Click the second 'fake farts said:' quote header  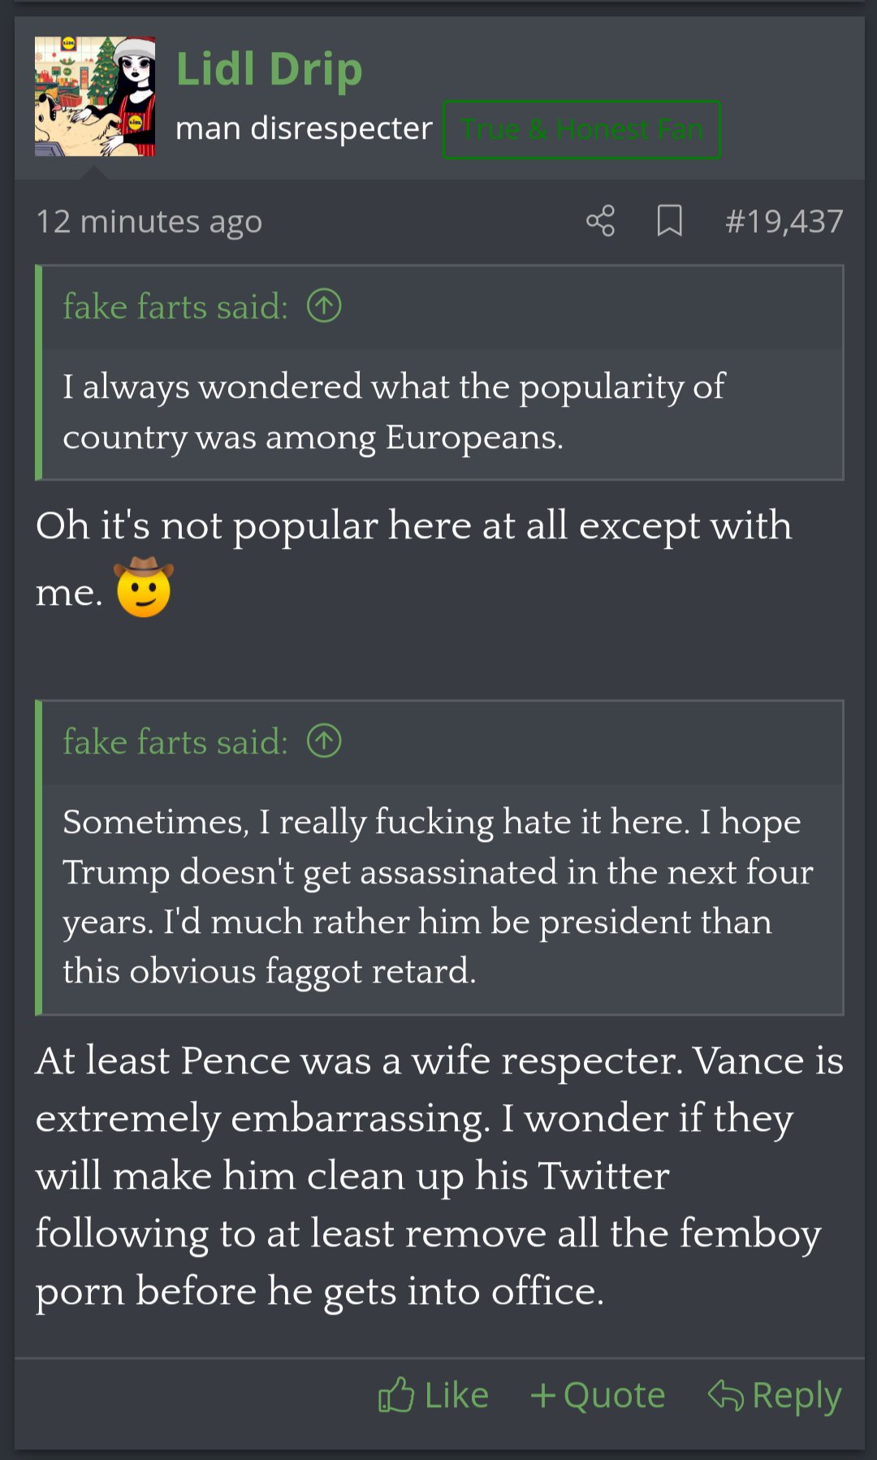pos(175,741)
